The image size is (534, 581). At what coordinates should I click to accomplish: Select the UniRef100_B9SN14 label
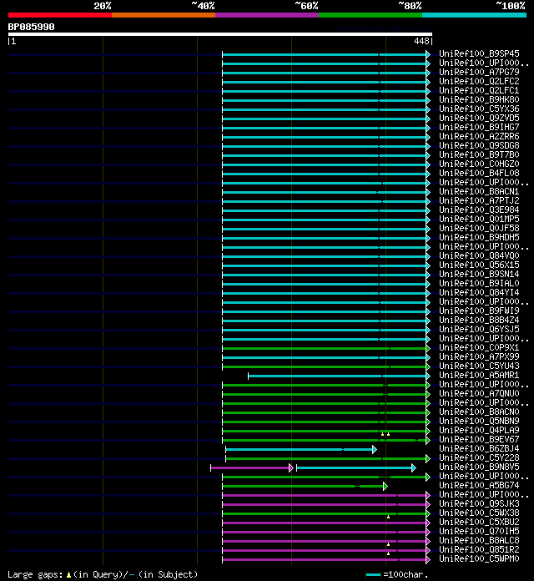pyautogui.click(x=479, y=274)
